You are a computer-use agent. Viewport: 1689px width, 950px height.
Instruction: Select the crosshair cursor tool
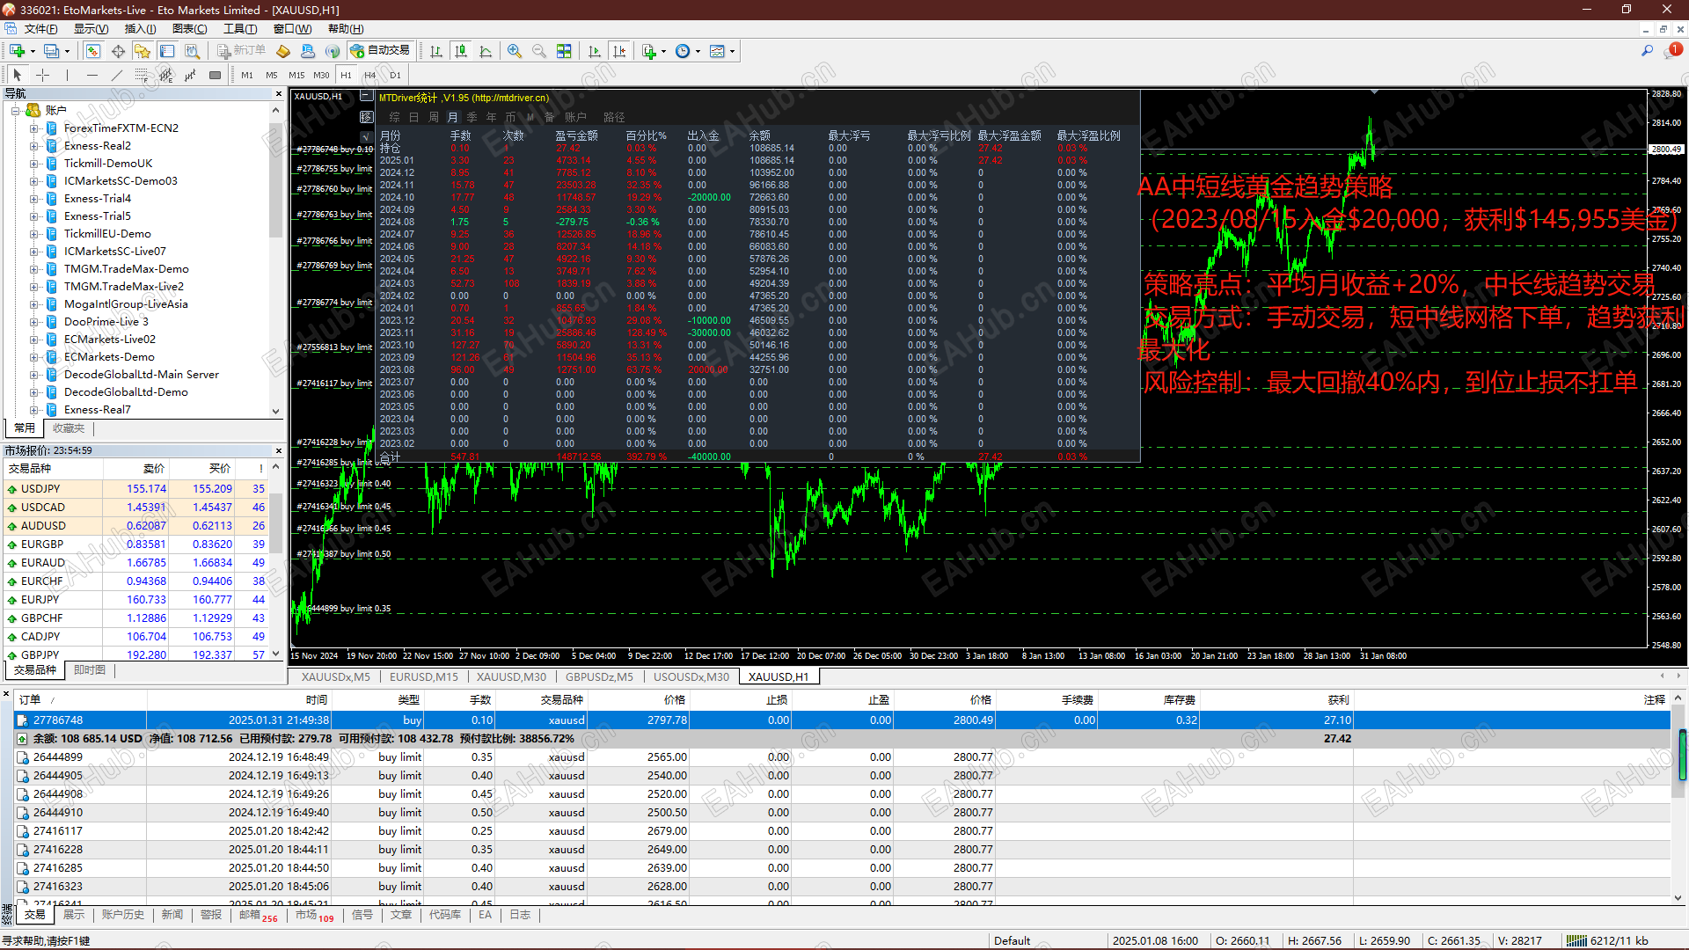42,75
